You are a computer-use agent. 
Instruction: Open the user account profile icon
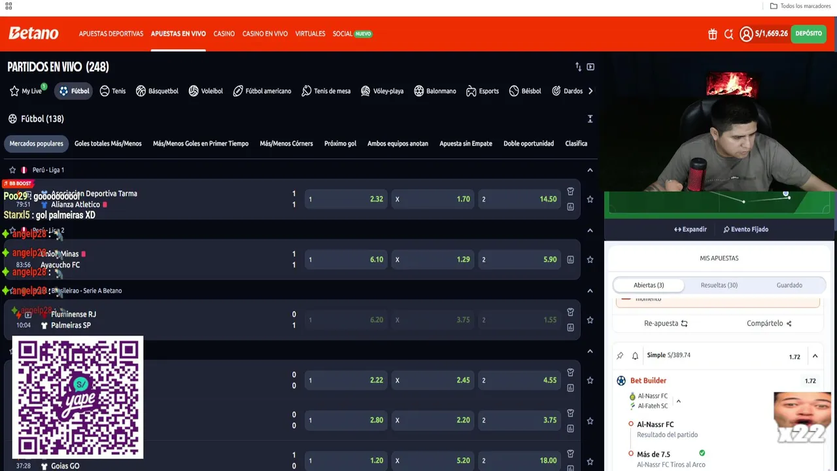746,34
